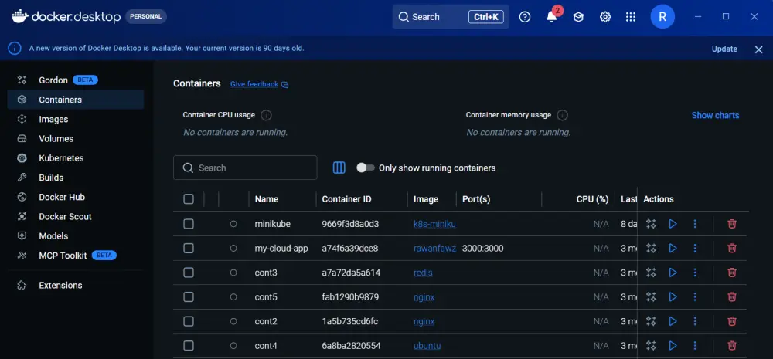773x359 pixels.
Task: Delete the cont4 container
Action: pos(732,346)
